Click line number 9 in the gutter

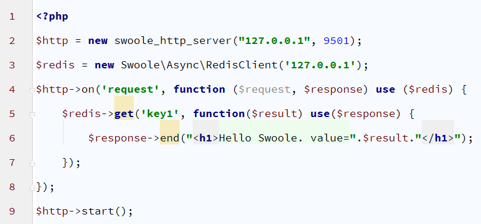click(12, 212)
